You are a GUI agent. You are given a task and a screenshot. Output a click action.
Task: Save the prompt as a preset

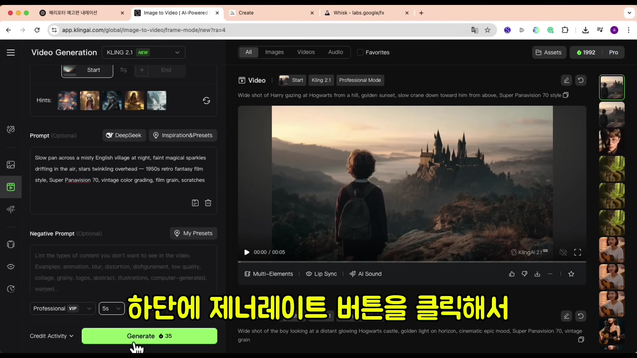click(195, 203)
